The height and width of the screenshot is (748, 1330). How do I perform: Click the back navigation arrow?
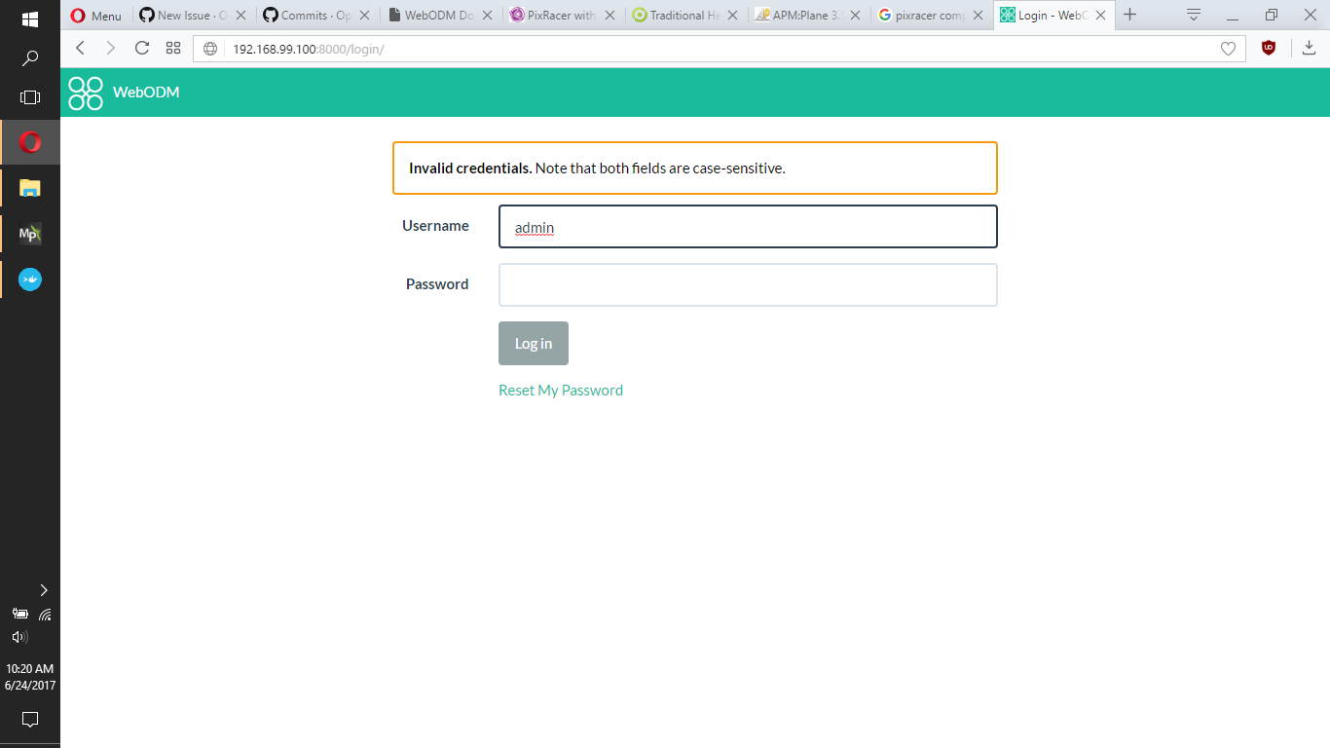[x=79, y=47]
